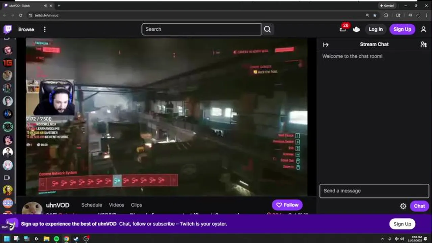This screenshot has width=432, height=243.
Task: Click the purple Chat button
Action: (x=419, y=206)
